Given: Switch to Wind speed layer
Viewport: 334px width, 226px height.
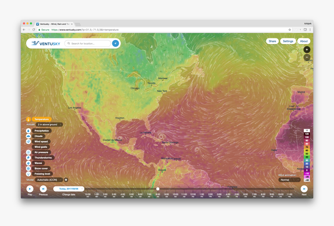Looking at the screenshot, I should click(x=41, y=141).
